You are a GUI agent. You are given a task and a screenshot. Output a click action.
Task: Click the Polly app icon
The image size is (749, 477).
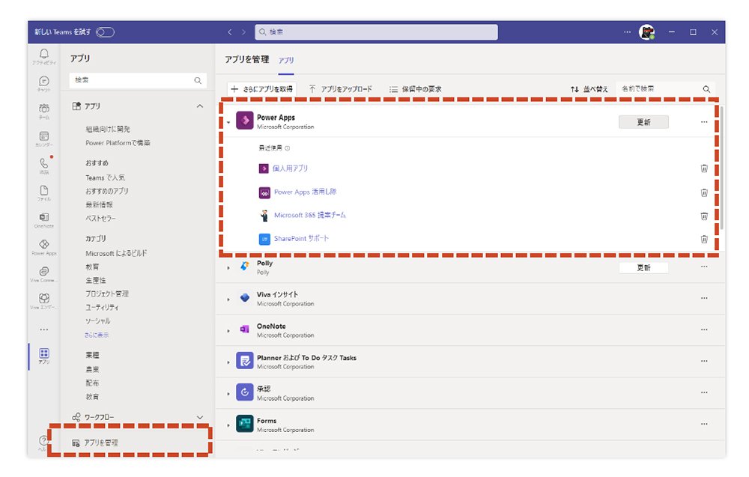tap(245, 267)
